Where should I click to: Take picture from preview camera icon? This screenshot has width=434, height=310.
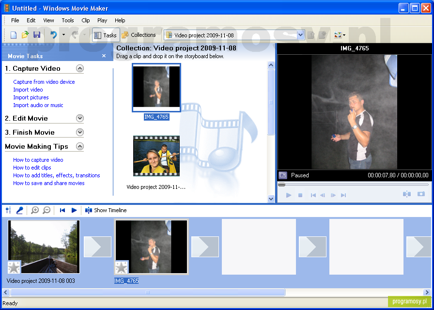pos(421,194)
